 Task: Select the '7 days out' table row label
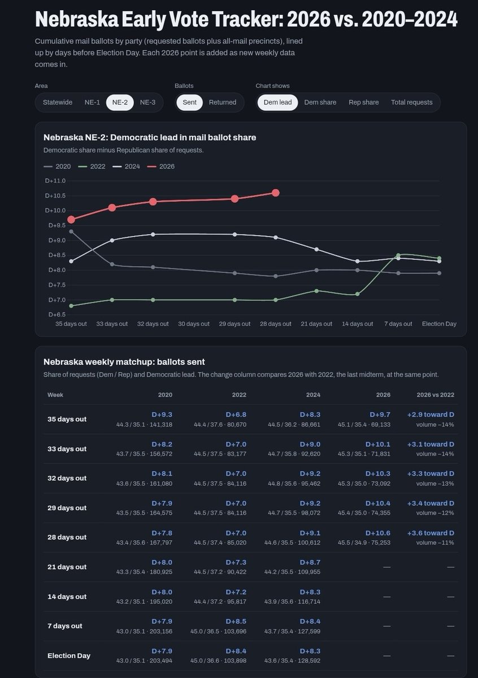pos(65,626)
